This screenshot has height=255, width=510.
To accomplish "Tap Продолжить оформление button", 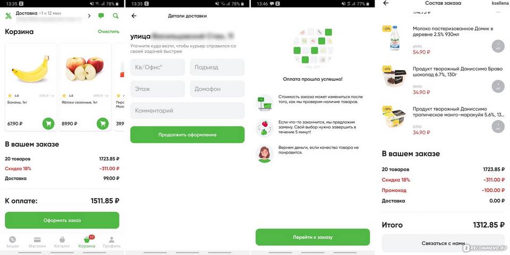I will (188, 134).
